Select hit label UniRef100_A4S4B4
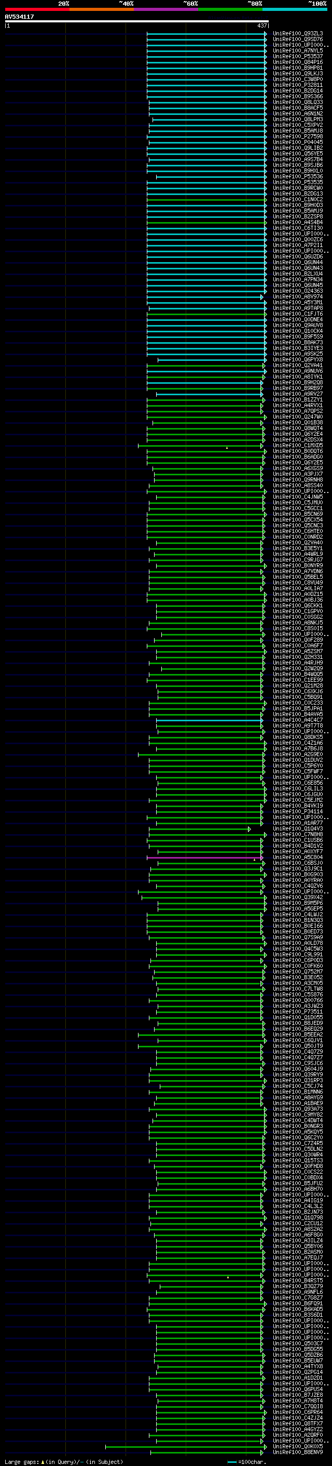332x1466 pixels. tap(297, 223)
